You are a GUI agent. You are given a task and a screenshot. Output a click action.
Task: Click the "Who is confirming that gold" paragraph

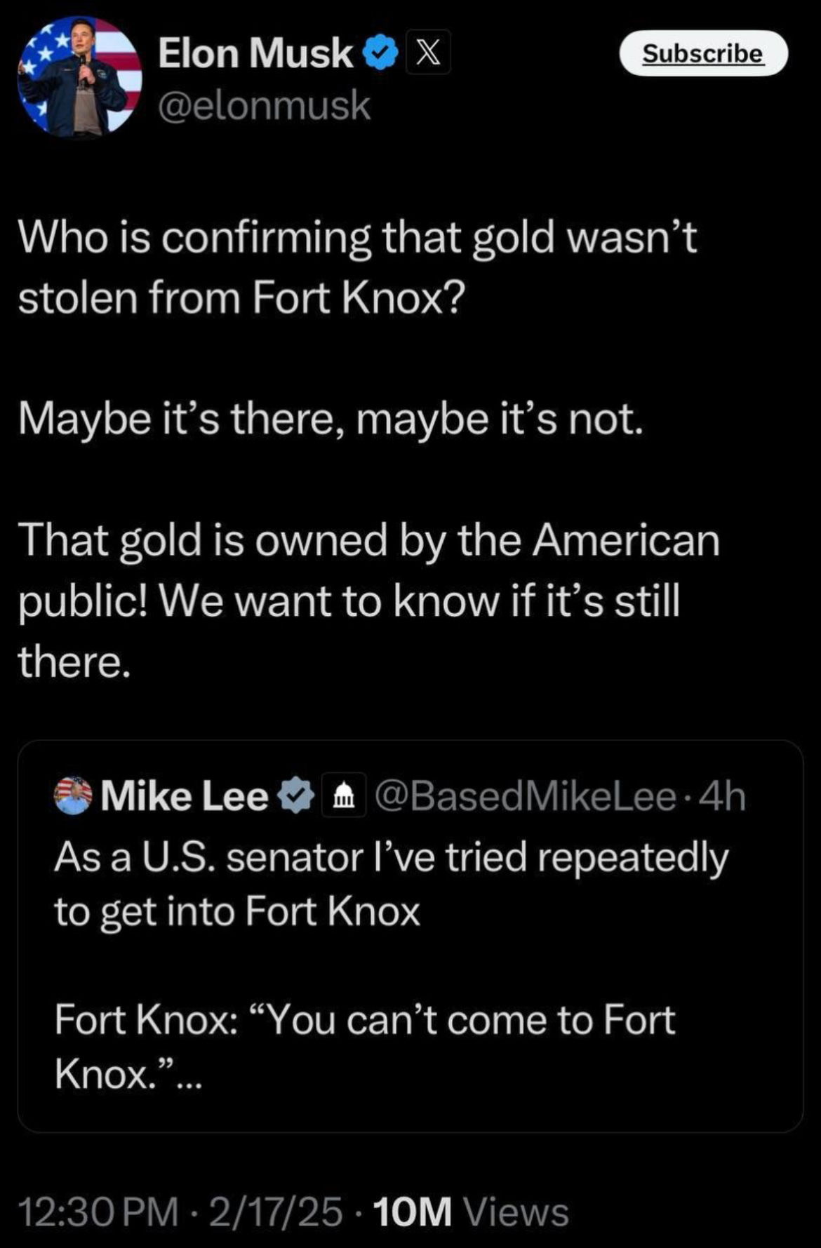[x=357, y=267]
